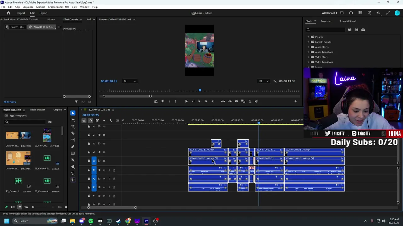This screenshot has width=403, height=226.
Task: Toggle lock on track V1
Action: (89, 161)
